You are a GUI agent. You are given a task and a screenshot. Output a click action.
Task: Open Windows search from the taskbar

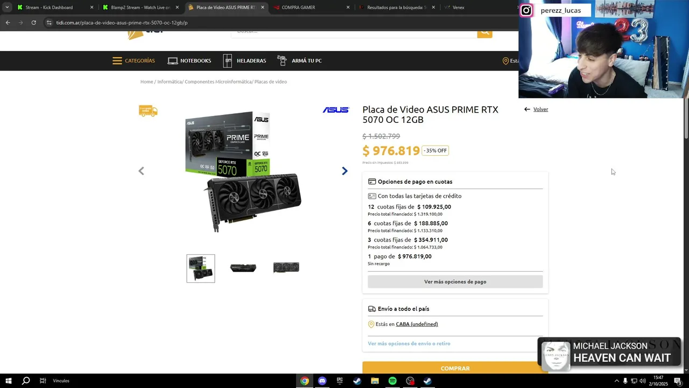(25, 381)
